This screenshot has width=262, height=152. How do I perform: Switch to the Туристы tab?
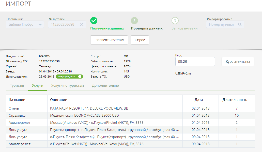pos(17,86)
